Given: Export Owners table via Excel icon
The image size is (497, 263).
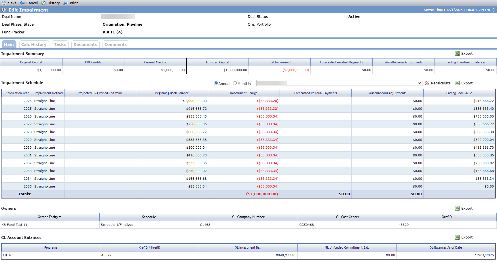Looking at the screenshot, I should point(457,208).
